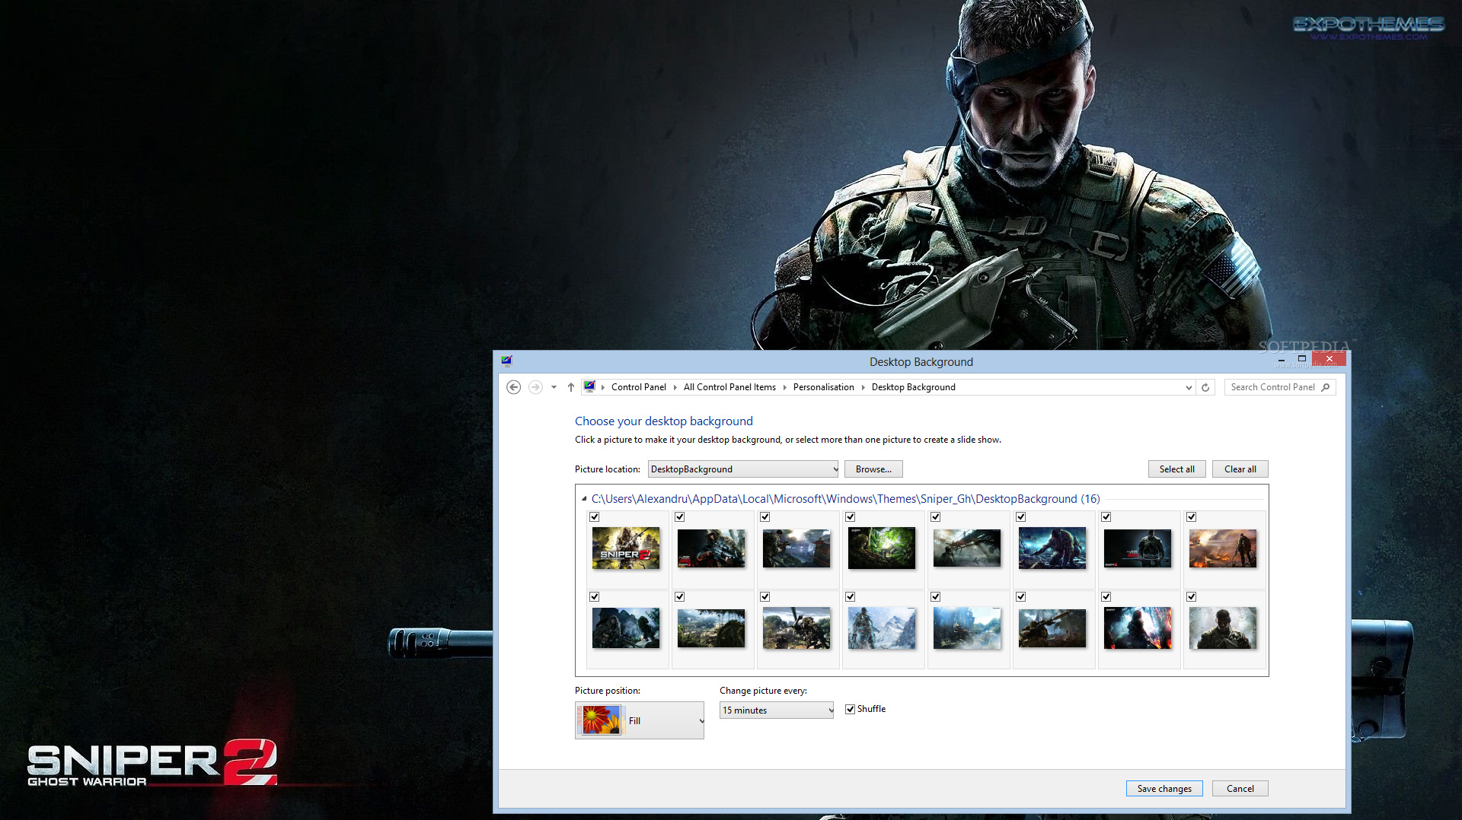Click the Forward navigation arrow
The image size is (1462, 820).
coord(535,387)
